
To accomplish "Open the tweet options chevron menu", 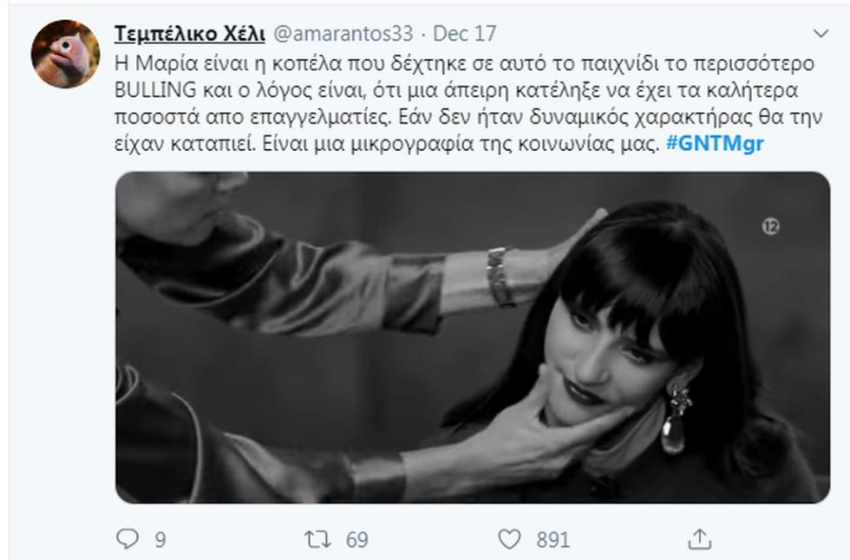I will click(821, 34).
